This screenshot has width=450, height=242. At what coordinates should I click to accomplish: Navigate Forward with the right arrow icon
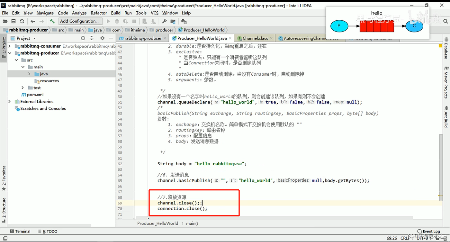pos(41,22)
